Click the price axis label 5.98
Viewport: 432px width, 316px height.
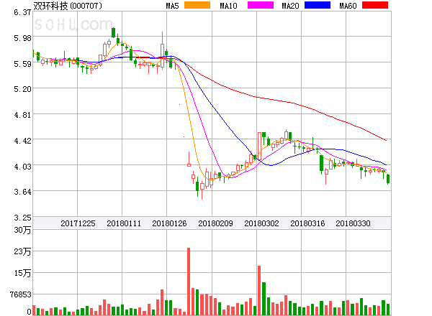[22, 38]
